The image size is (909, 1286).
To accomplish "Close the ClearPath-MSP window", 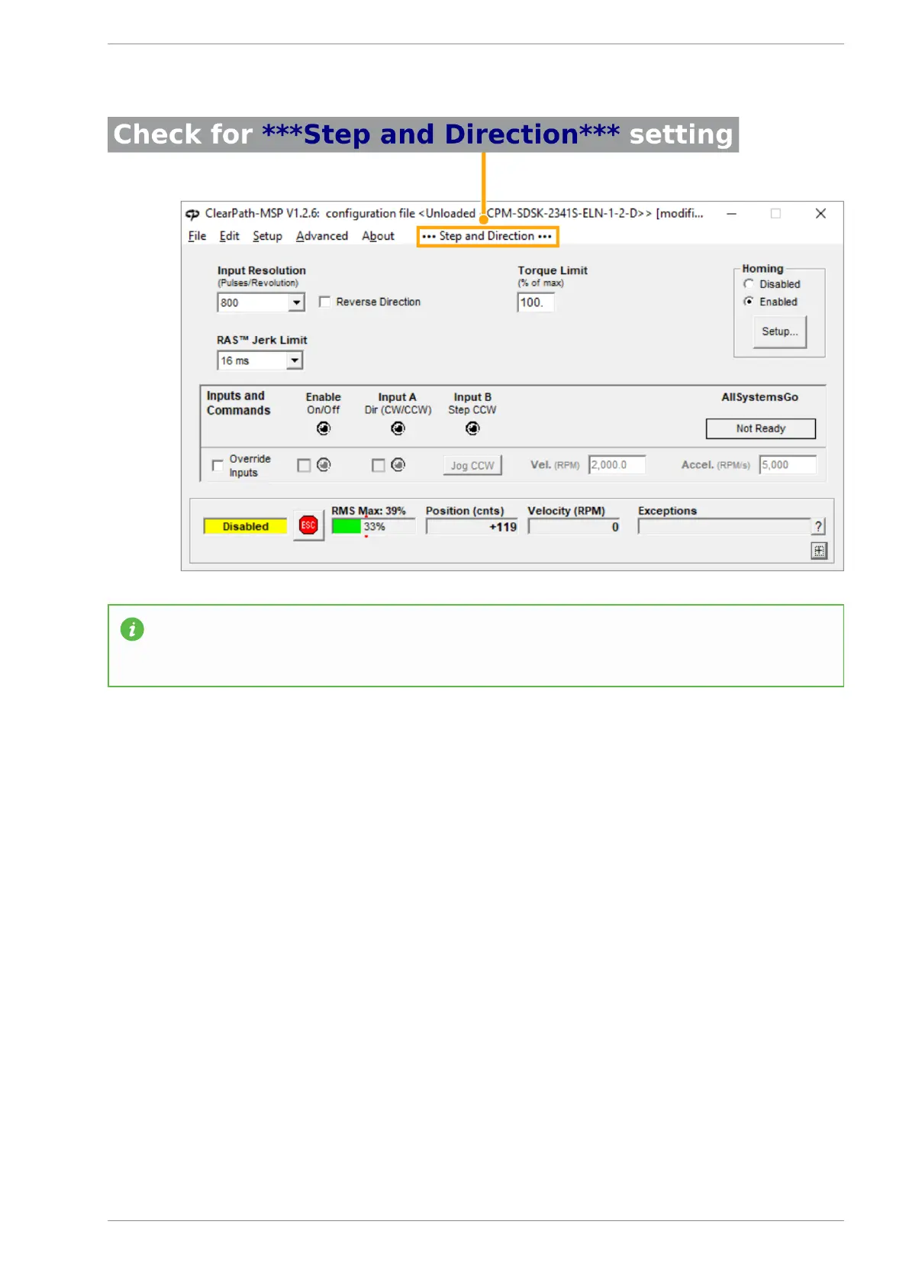I will [820, 214].
